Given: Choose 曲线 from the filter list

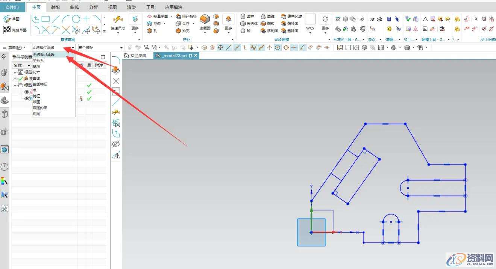Looking at the screenshot, I should point(36,79).
